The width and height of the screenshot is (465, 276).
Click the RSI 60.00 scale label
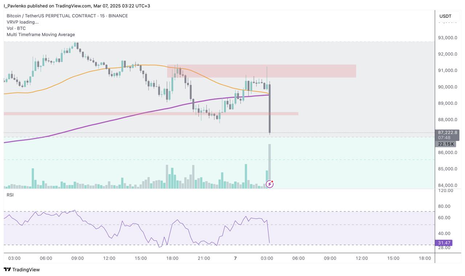point(444,218)
